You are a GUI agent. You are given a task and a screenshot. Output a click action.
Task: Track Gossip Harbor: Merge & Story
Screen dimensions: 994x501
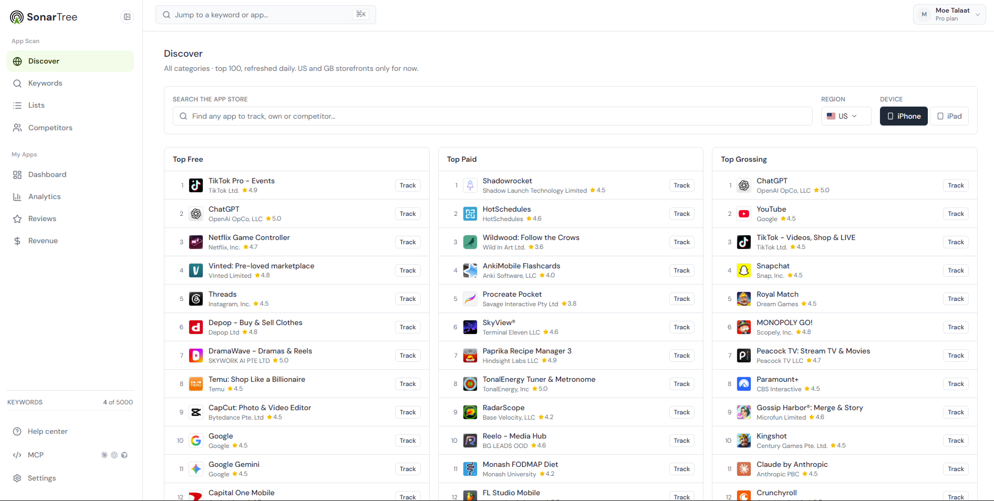coord(956,412)
